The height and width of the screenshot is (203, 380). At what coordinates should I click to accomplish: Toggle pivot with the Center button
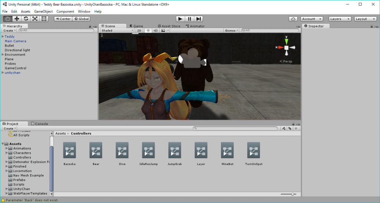tap(63, 19)
